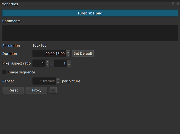
Task: Increase Duration with the up arrow
Action: (68, 52)
